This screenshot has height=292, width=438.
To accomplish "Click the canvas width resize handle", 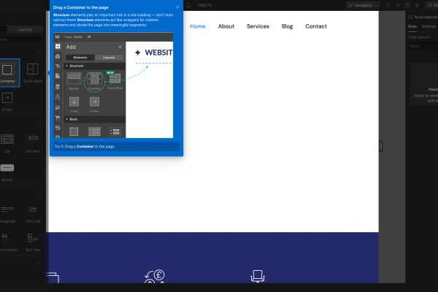I will tap(381, 146).
